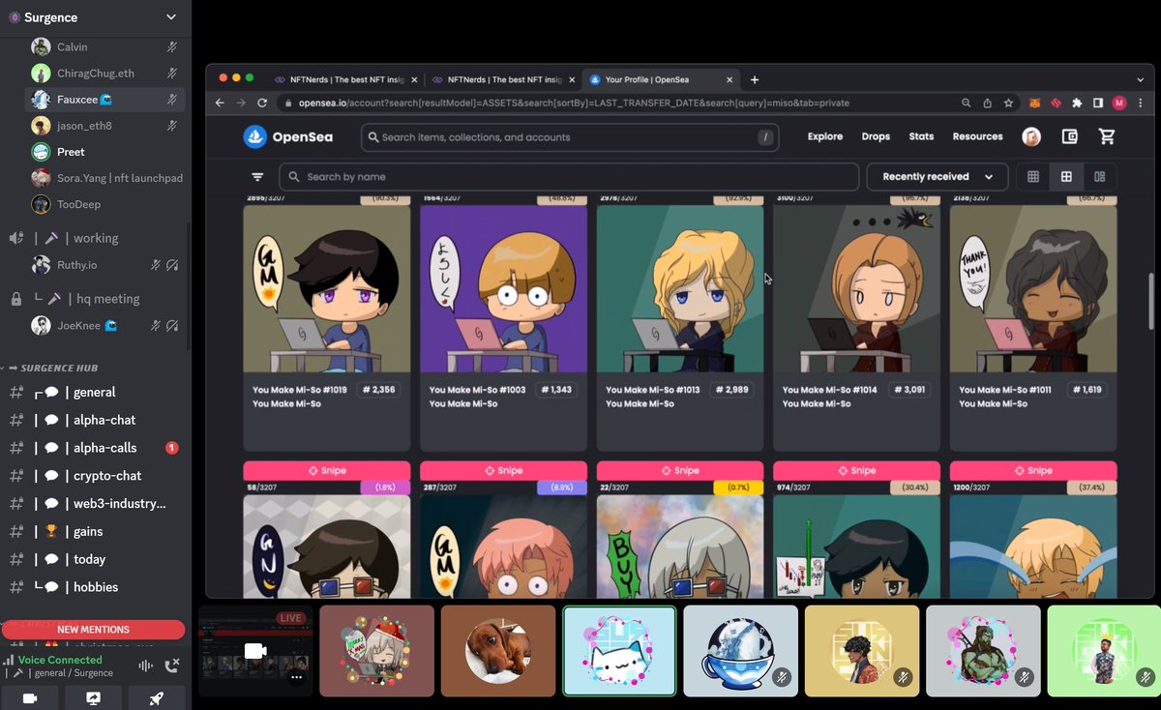Disconnect from the voice call
This screenshot has width=1161, height=710.
(172, 666)
